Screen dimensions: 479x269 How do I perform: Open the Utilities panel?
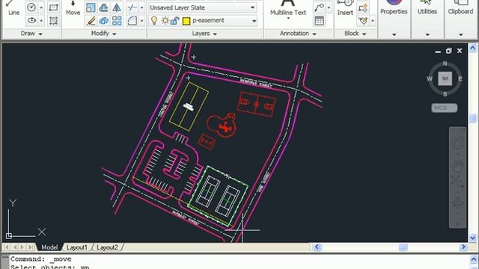click(427, 8)
